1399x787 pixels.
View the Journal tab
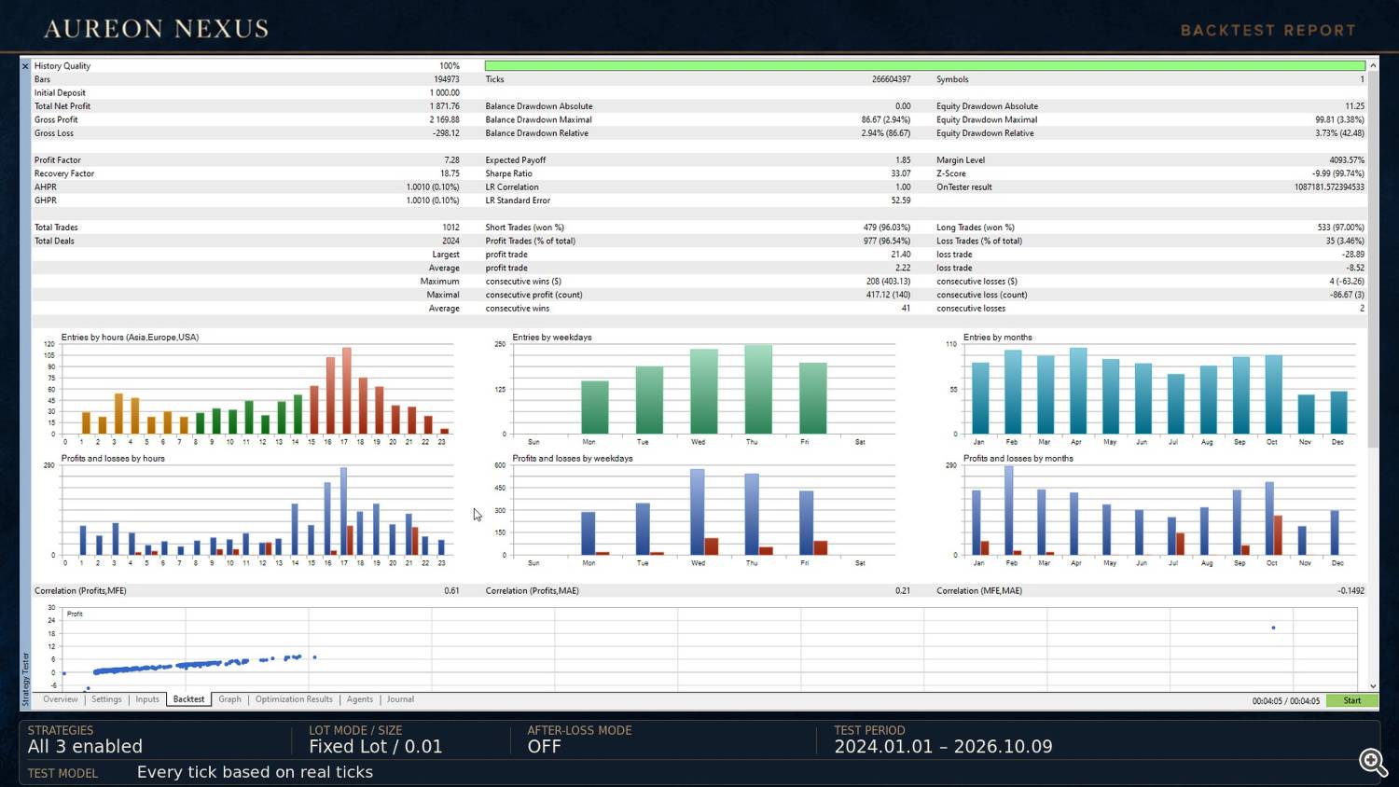pyautogui.click(x=400, y=699)
